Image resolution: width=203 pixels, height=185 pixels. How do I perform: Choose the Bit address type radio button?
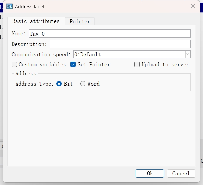point(59,84)
